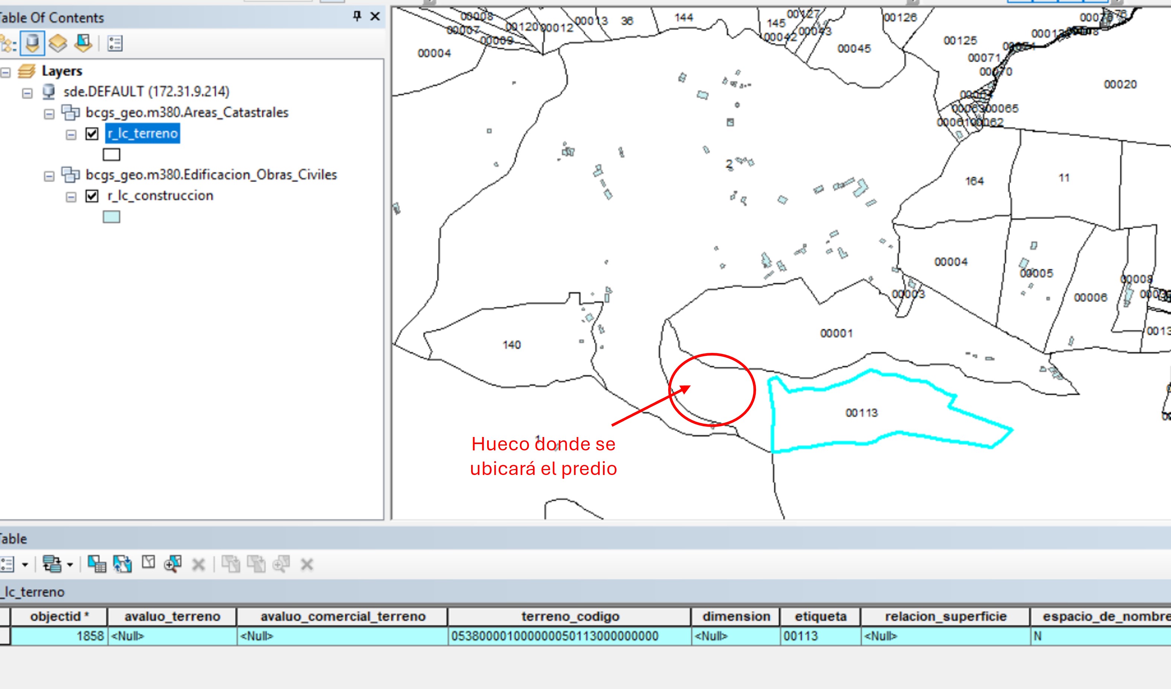The image size is (1171, 689).
Task: Select sde.DEFAULT (172.31.9.214) entry
Action: pyautogui.click(x=146, y=92)
